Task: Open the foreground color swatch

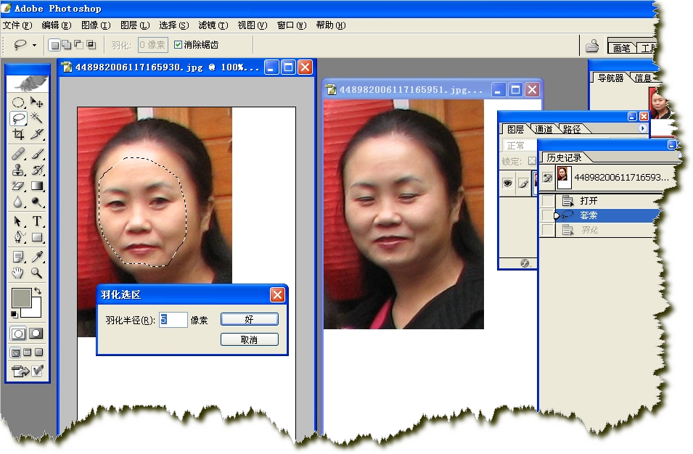Action: tap(20, 297)
